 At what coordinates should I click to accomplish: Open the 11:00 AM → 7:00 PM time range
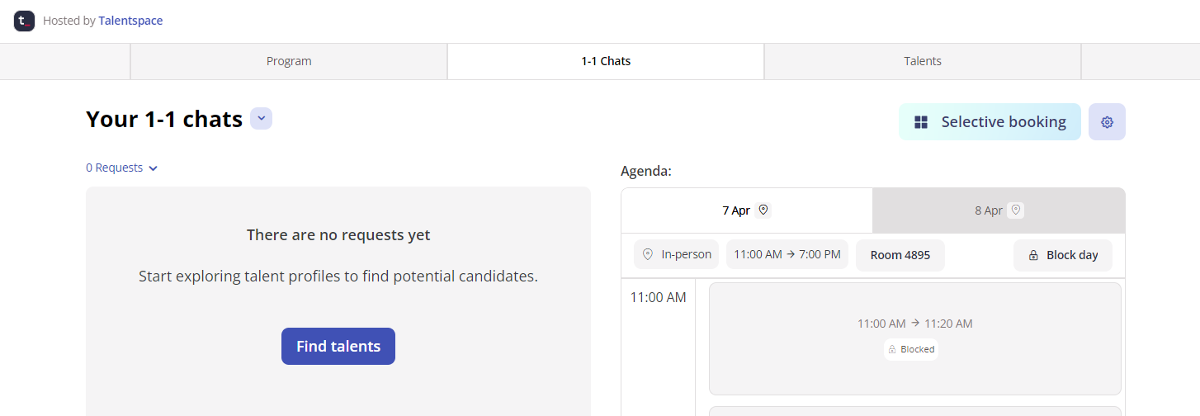(787, 254)
